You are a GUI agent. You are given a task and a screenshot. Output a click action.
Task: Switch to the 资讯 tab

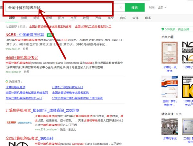click(24, 18)
